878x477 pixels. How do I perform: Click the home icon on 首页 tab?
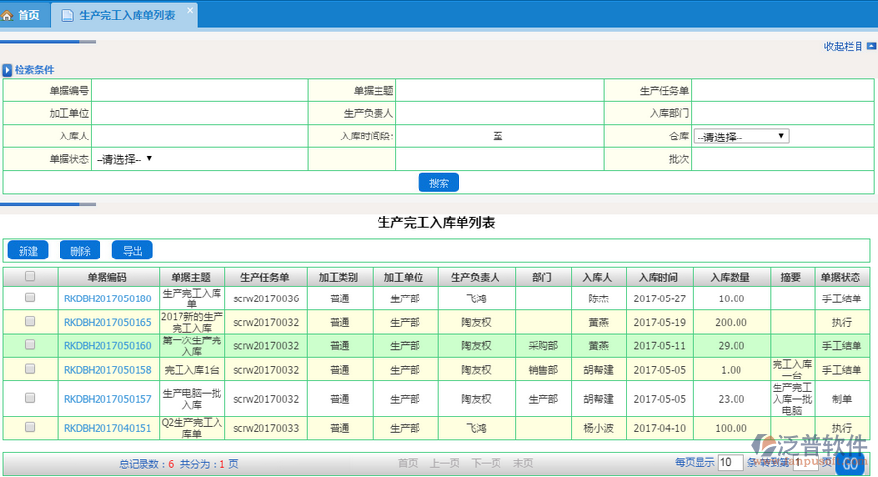(9, 16)
